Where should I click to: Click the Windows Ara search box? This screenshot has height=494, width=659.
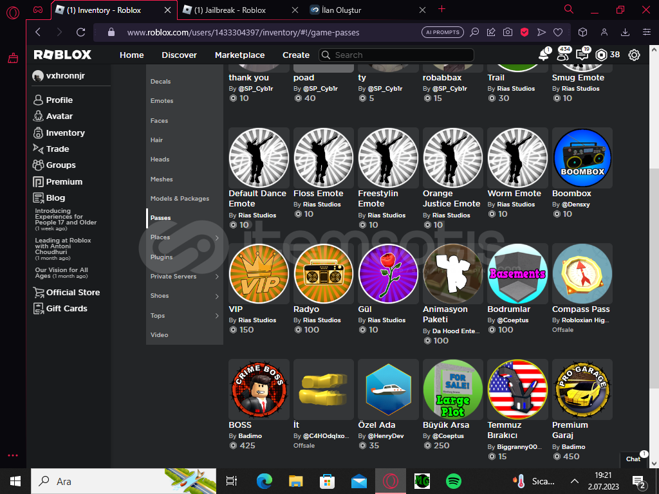124,481
